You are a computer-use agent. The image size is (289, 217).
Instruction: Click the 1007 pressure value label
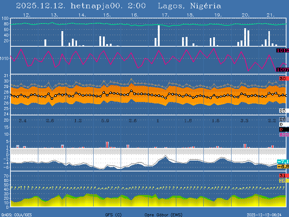[282, 69]
